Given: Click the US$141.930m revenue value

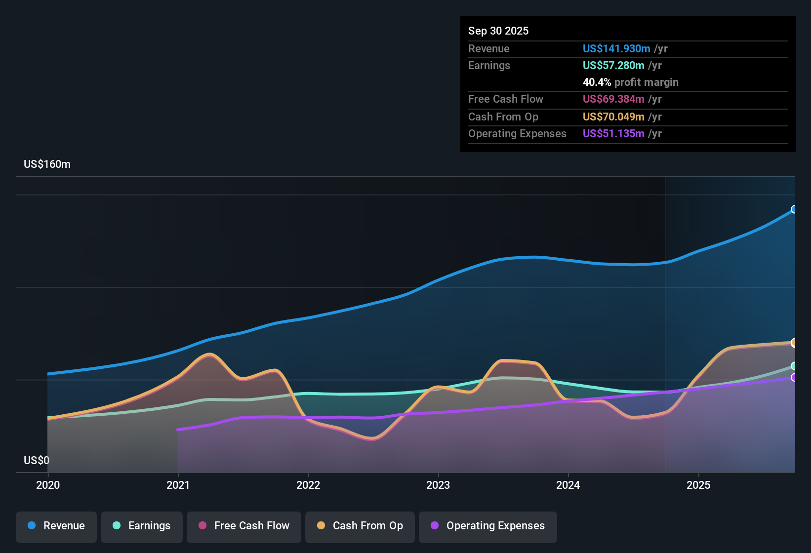Looking at the screenshot, I should 616,48.
